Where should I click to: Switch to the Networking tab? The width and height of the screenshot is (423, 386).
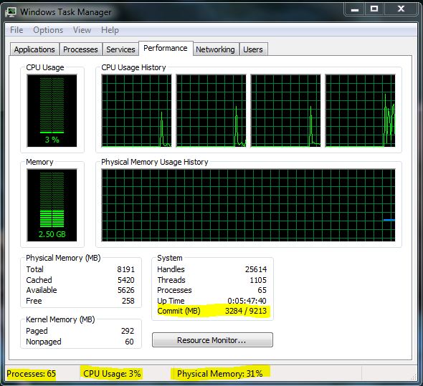click(215, 49)
